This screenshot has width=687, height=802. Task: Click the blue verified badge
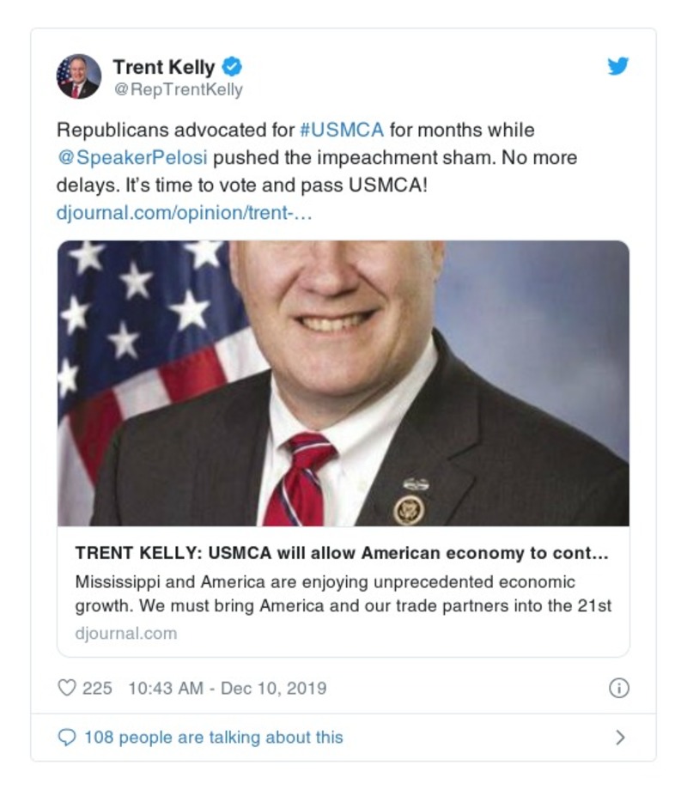[232, 66]
